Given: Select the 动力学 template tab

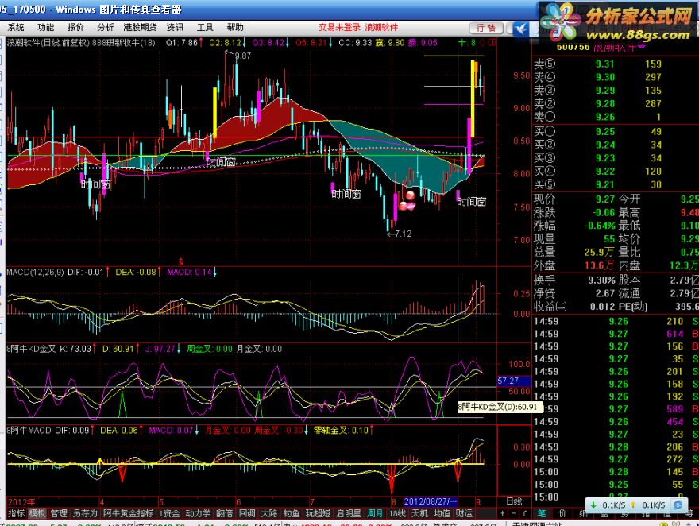Looking at the screenshot, I should tap(198, 513).
